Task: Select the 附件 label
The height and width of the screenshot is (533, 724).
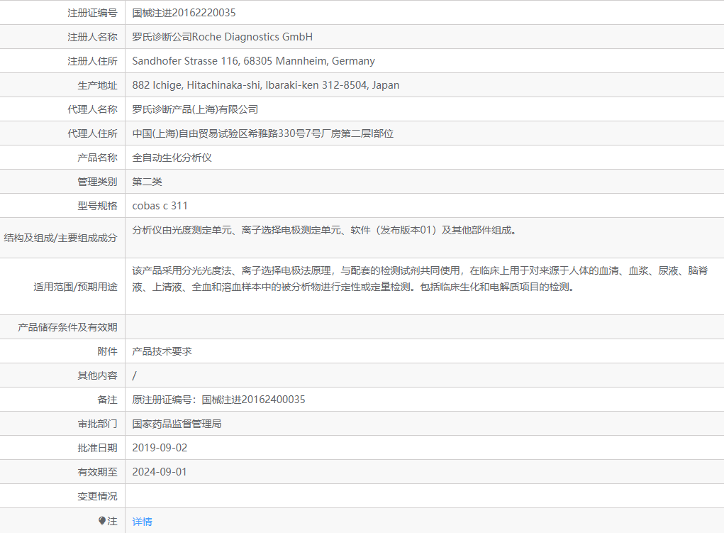Action: click(x=107, y=351)
